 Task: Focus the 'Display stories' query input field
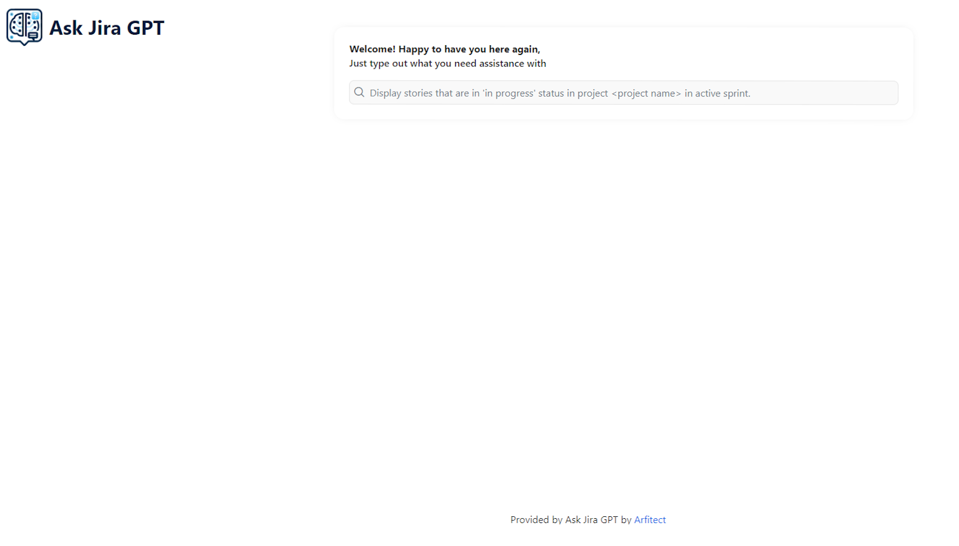pos(623,93)
